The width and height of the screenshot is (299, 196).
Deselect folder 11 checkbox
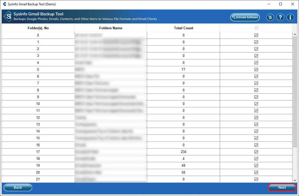pyautogui.click(x=256, y=111)
